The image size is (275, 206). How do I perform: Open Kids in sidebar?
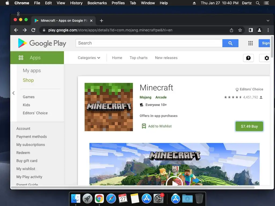26,105
